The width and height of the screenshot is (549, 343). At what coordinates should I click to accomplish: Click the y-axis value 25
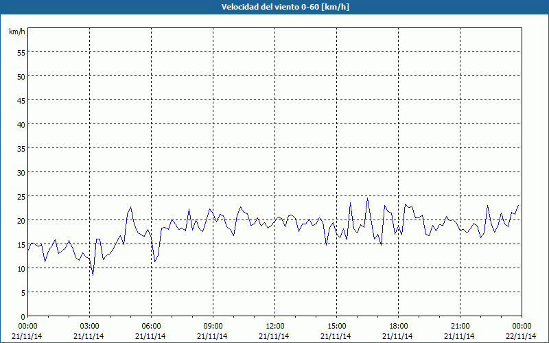tap(21, 196)
